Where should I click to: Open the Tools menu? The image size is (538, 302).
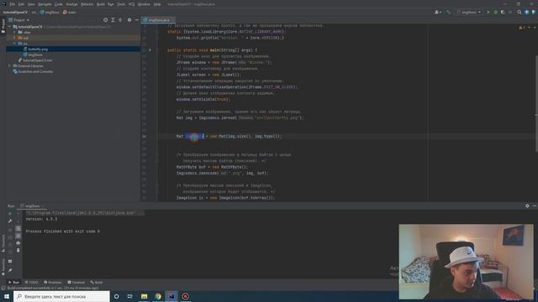[121, 4]
